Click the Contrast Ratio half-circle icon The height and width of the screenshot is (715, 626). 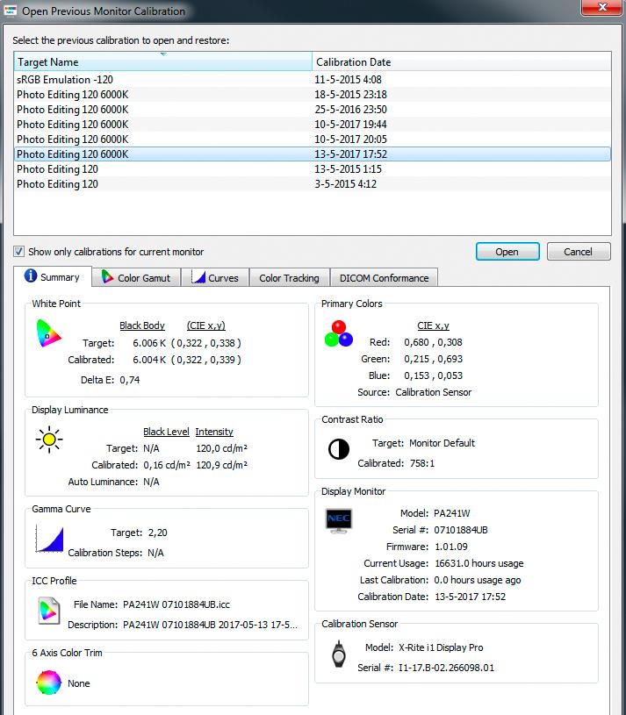coord(339,449)
